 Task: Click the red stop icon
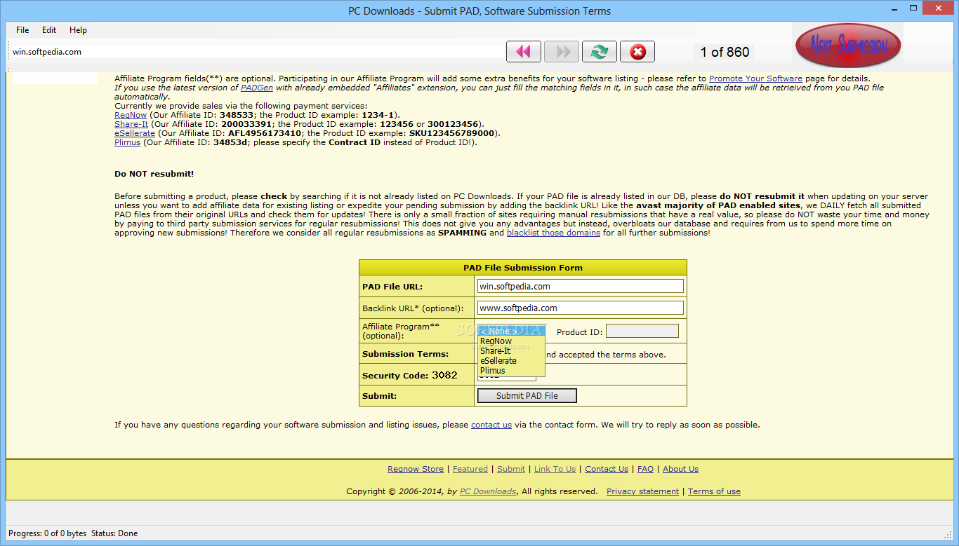tap(637, 51)
